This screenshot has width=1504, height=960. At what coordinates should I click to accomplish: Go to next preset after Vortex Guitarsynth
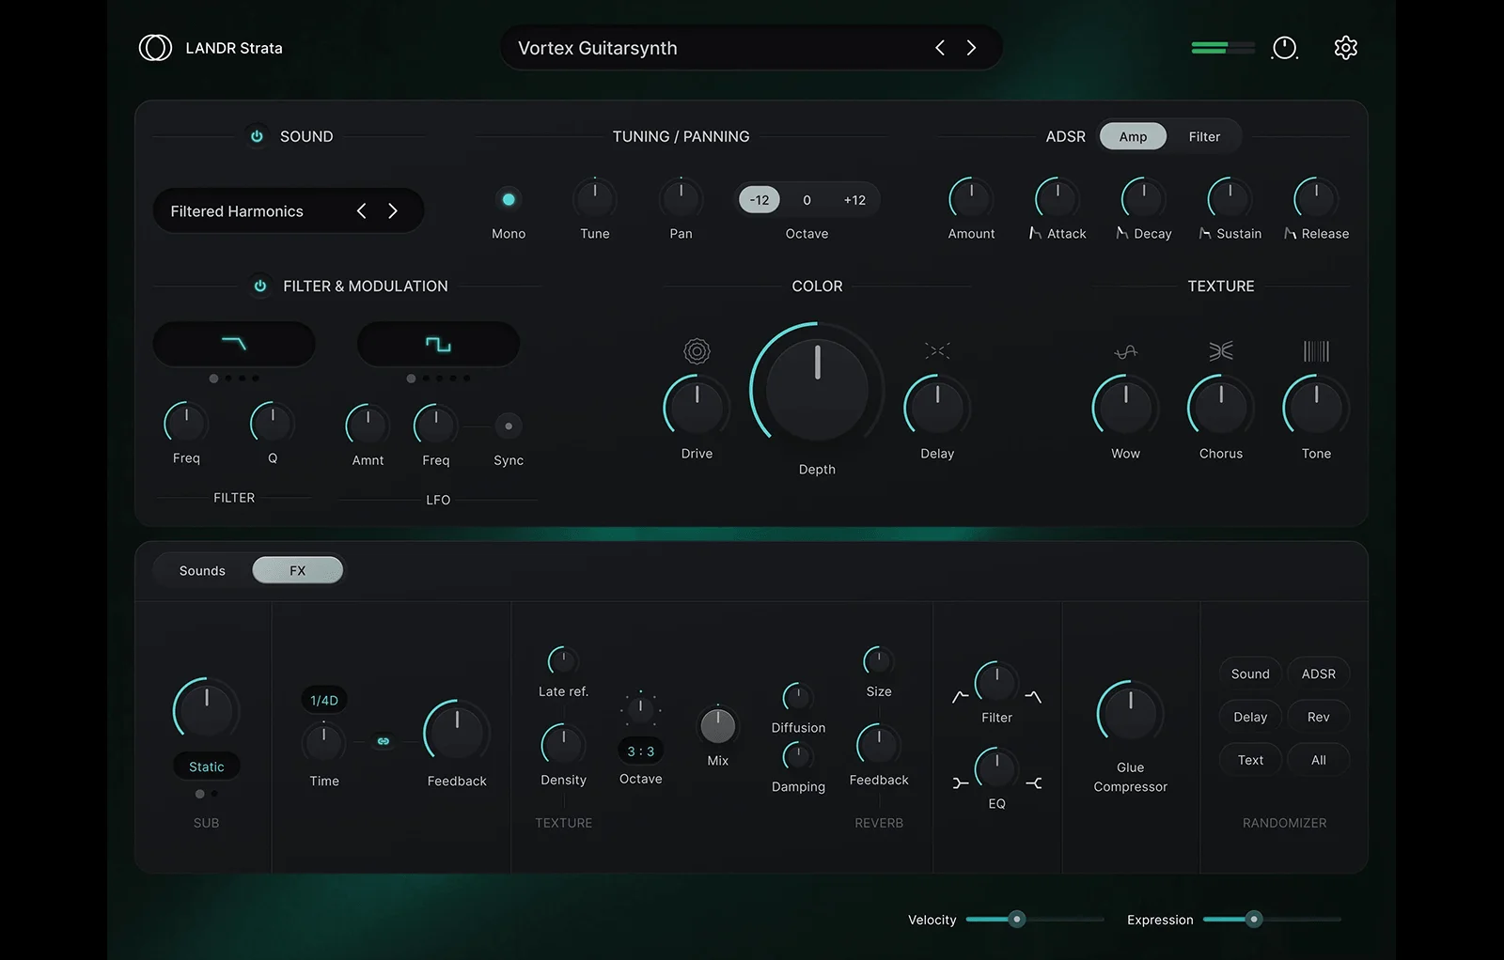click(x=972, y=48)
